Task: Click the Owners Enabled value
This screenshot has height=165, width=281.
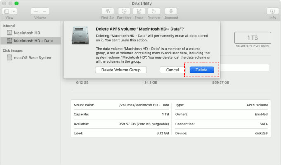Action: pyautogui.click(x=261, y=114)
